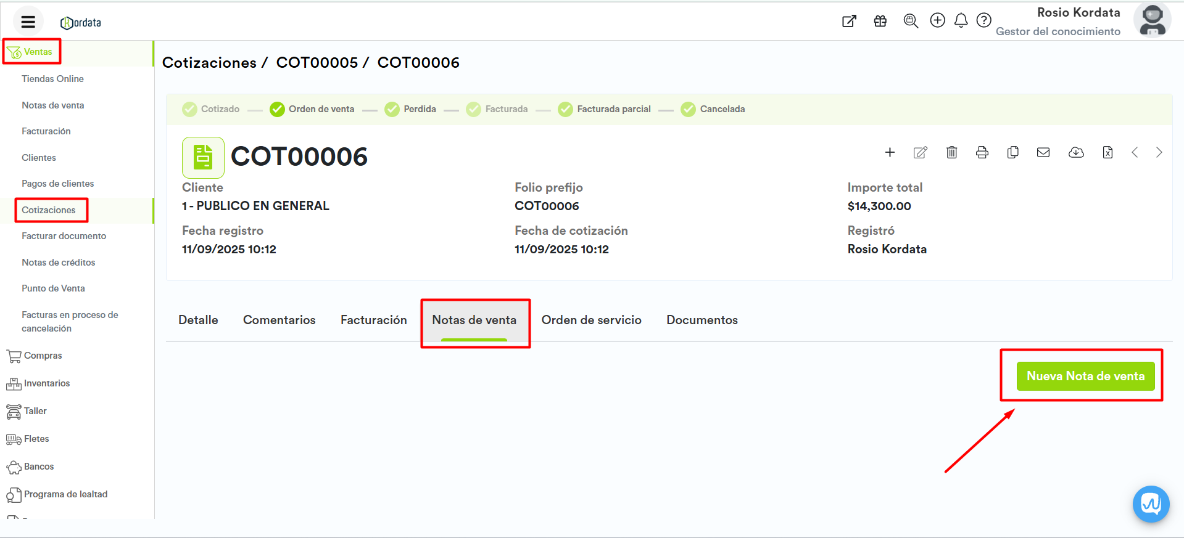Open the help question mark icon
Image resolution: width=1184 pixels, height=538 pixels.
point(983,21)
